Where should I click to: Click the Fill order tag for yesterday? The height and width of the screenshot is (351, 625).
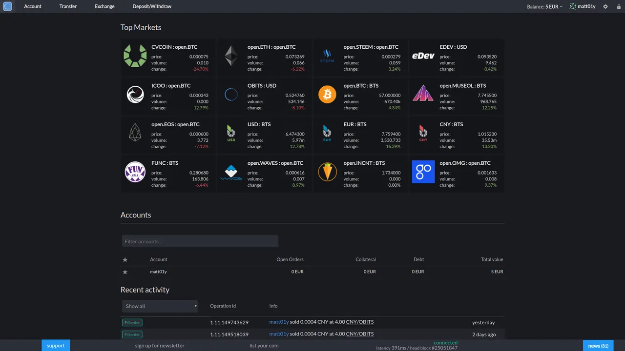(132, 322)
